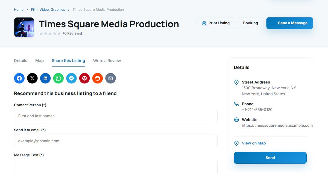The image size is (328, 173).
Task: Focus the Contact Person name field
Action: coord(116,116)
